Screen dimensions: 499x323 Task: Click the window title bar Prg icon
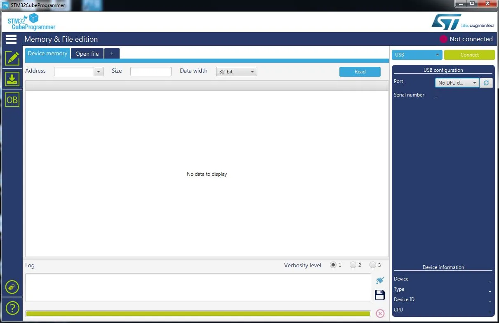pos(5,5)
